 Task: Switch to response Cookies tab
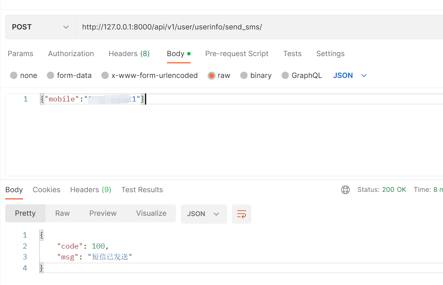coord(47,190)
